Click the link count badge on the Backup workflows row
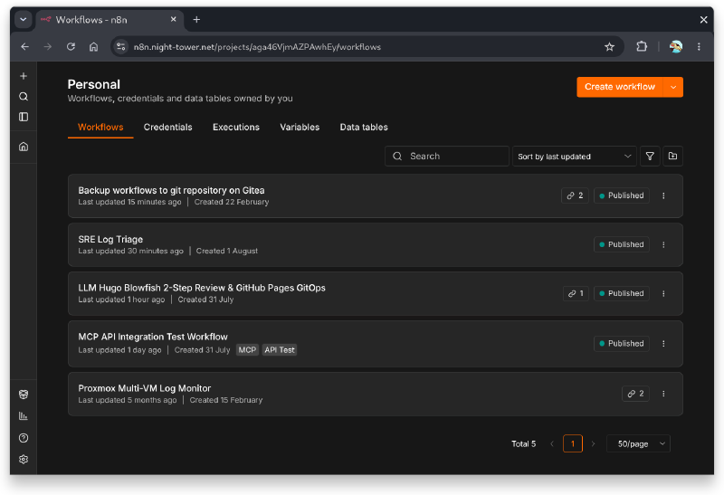The width and height of the screenshot is (724, 495). coord(575,195)
